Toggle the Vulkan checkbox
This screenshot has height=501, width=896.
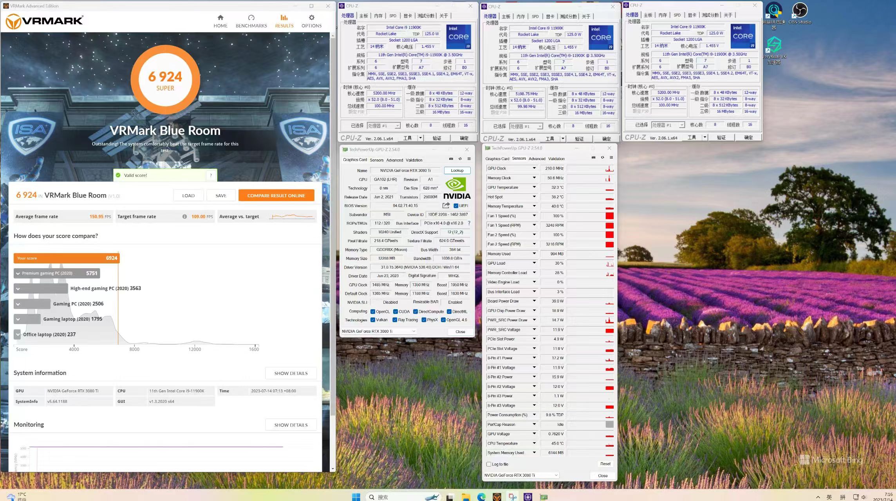tap(373, 320)
